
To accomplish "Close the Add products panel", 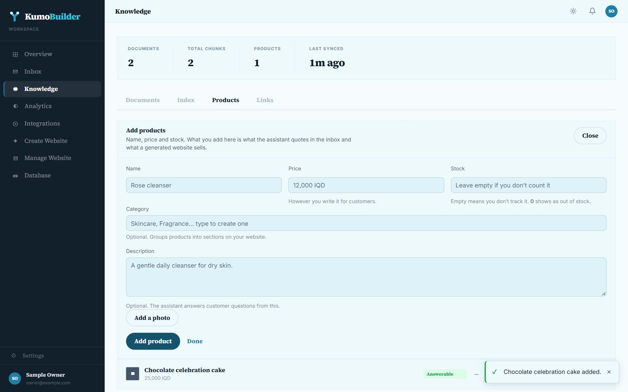I will coord(590,136).
